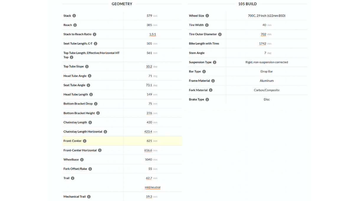The width and height of the screenshot is (358, 201).
Task: Click the 616.6 front-center horizontal value
Action: [148, 150]
